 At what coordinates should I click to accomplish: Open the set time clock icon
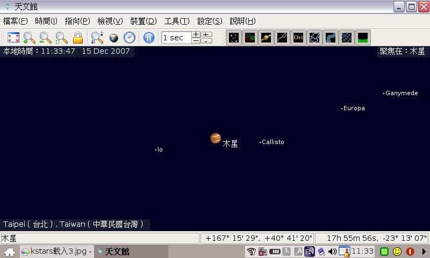130,38
